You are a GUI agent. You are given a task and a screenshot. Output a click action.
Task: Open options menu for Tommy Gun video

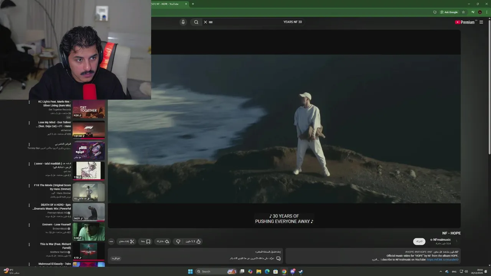click(29, 145)
